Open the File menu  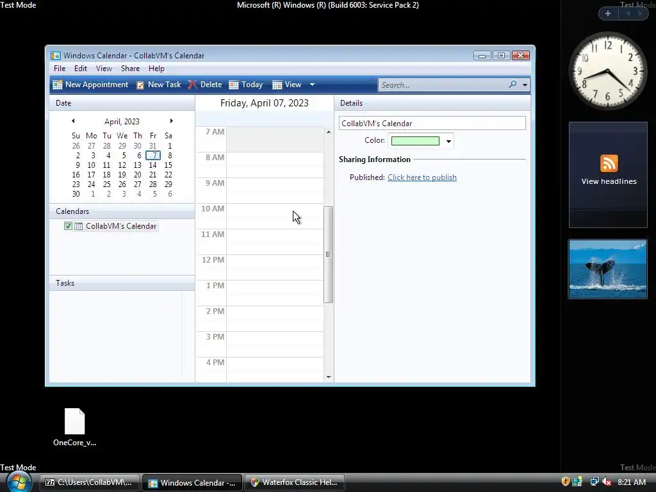60,68
